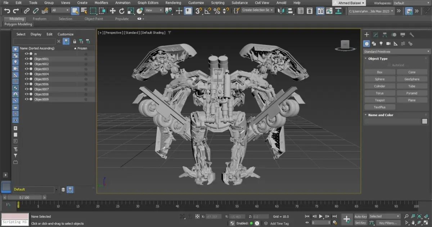Collapse the Object Type rollout
Viewport: 432px width, 227px height.
[x=378, y=58]
